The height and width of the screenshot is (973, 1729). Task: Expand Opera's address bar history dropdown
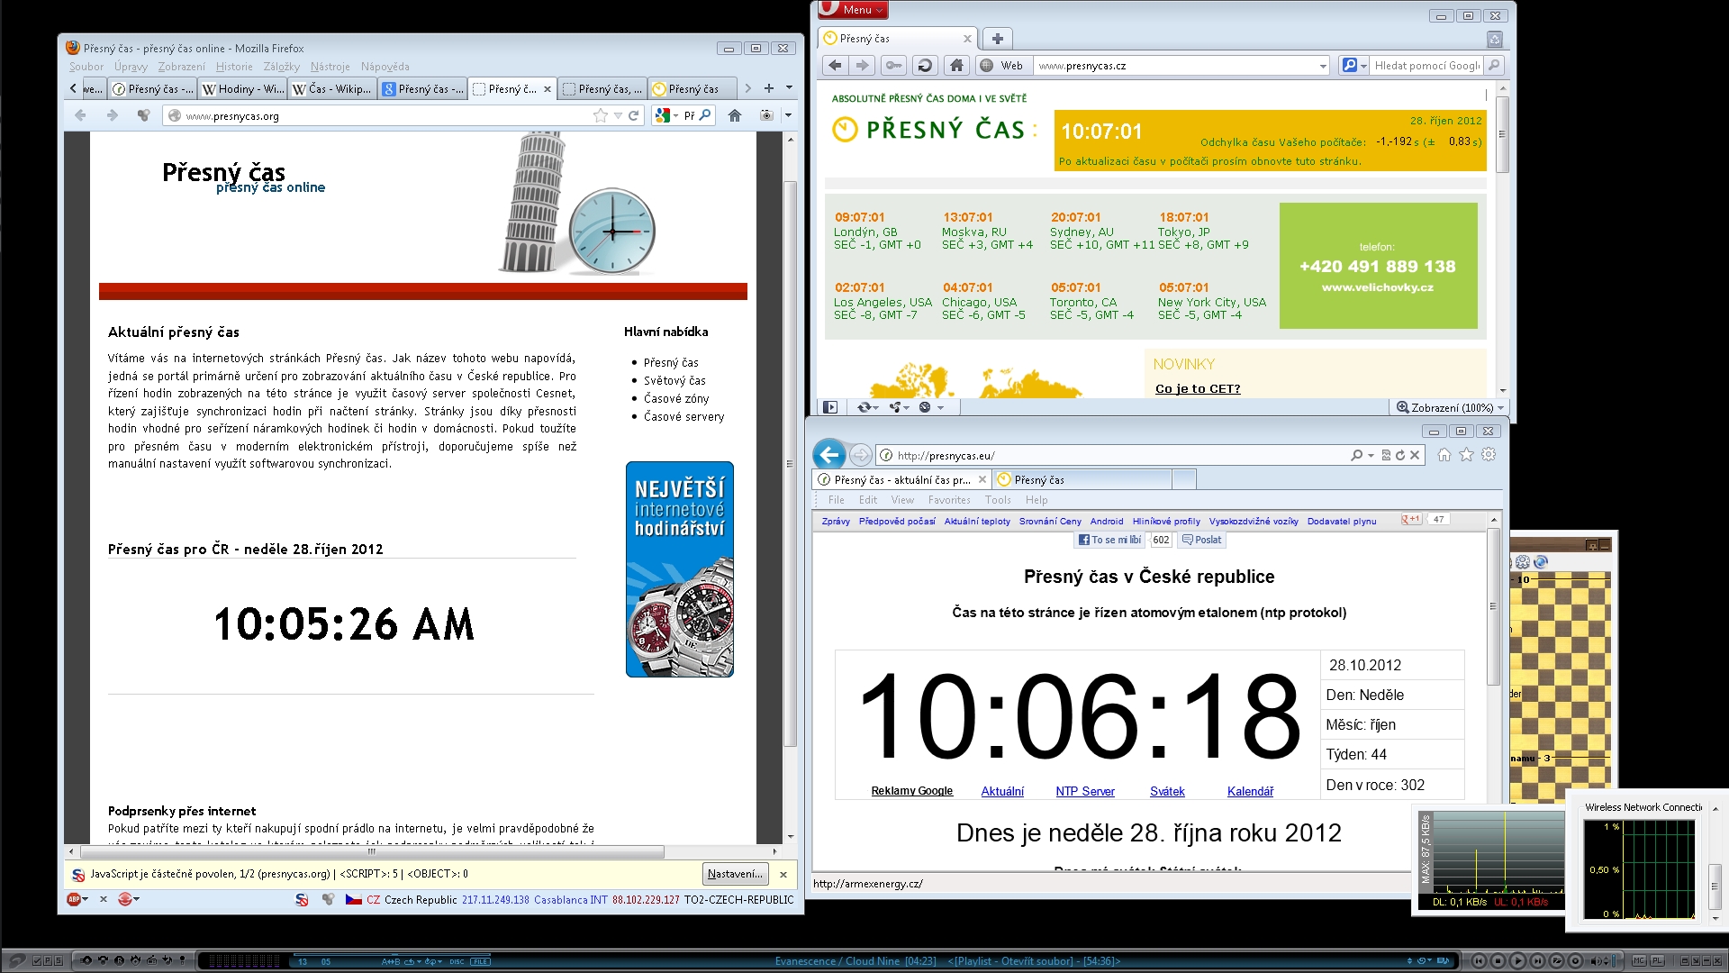(x=1322, y=66)
